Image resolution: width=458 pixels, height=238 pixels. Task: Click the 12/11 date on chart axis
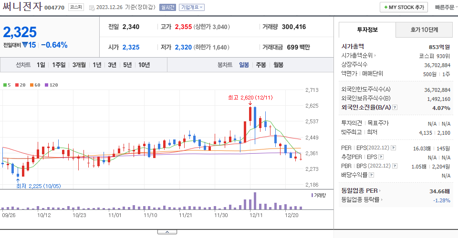point(256,215)
